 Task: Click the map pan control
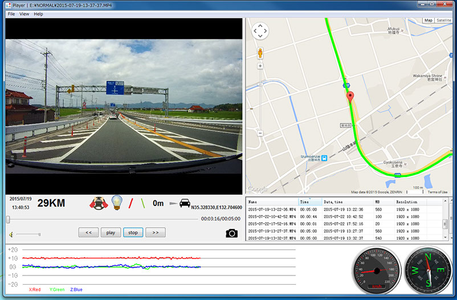tap(260, 31)
